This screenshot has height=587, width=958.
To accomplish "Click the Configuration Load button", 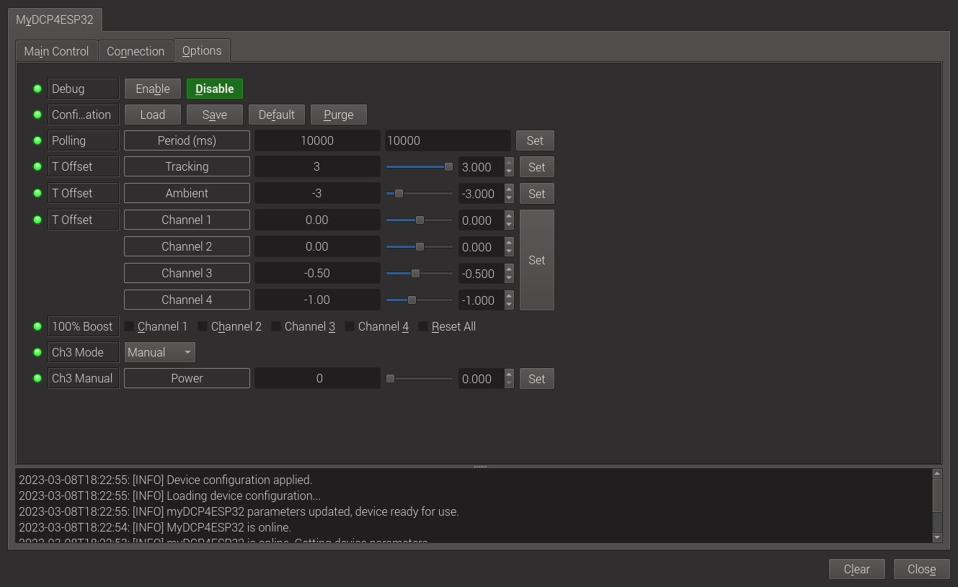I will (x=153, y=115).
